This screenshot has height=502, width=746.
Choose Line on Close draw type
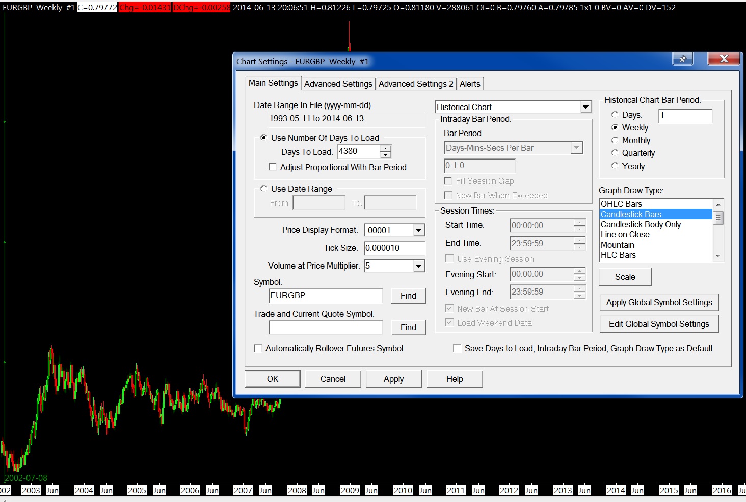pos(625,234)
